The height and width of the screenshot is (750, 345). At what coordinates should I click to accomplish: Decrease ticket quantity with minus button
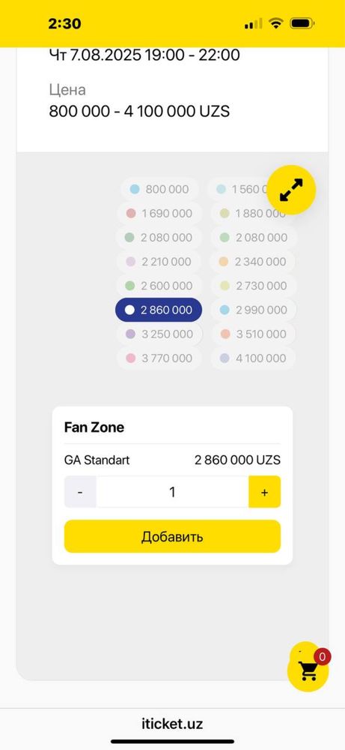coord(80,492)
